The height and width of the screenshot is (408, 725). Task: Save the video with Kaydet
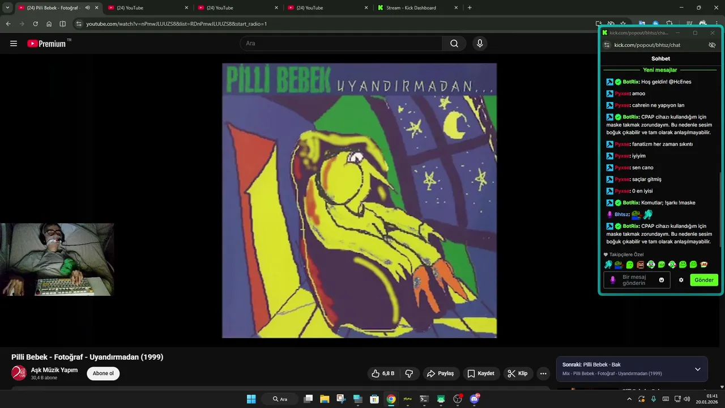coord(480,373)
